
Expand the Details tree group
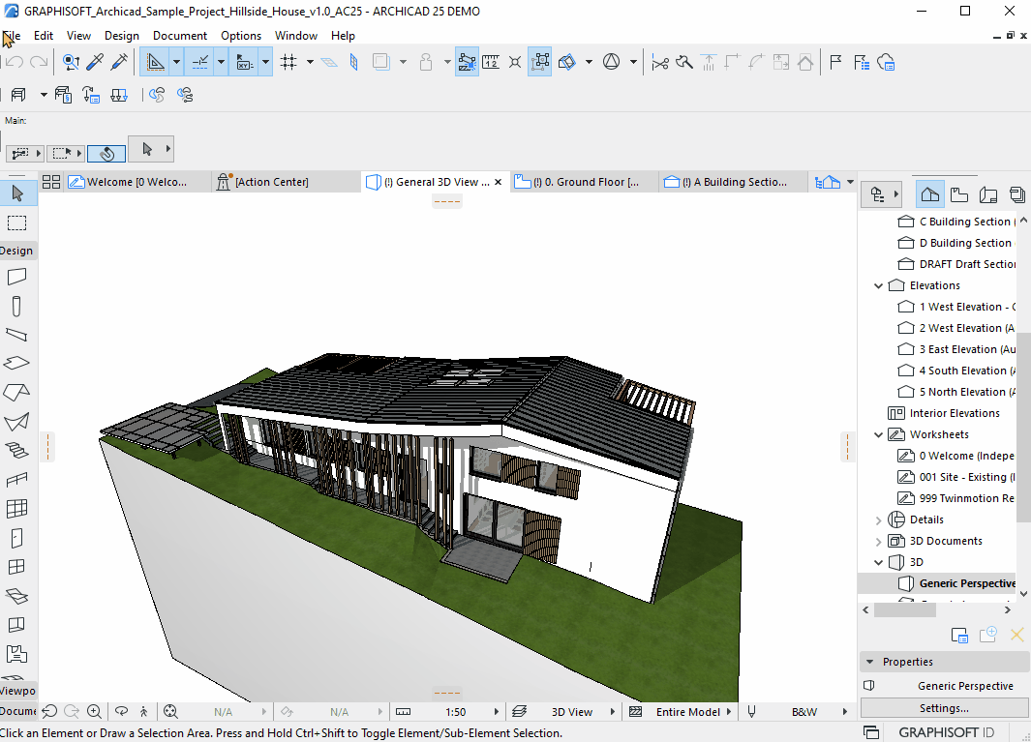click(x=879, y=519)
